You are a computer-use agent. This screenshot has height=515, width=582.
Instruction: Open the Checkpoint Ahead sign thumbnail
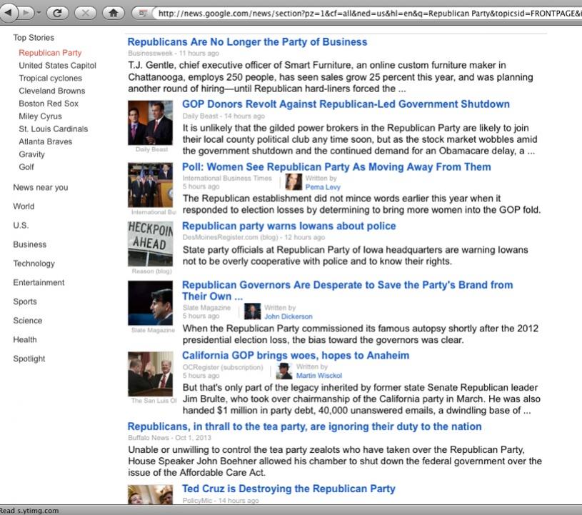pos(151,244)
